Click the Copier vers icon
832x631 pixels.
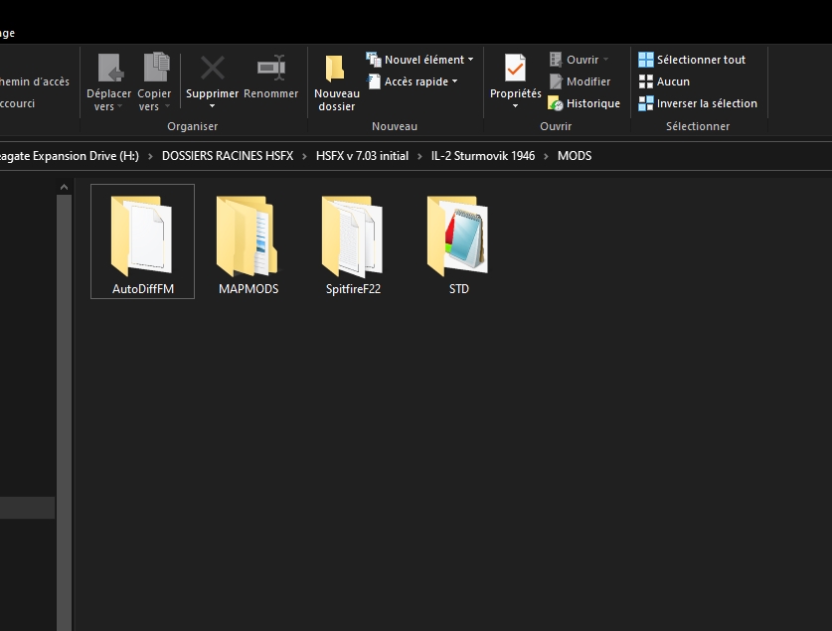coord(156,68)
